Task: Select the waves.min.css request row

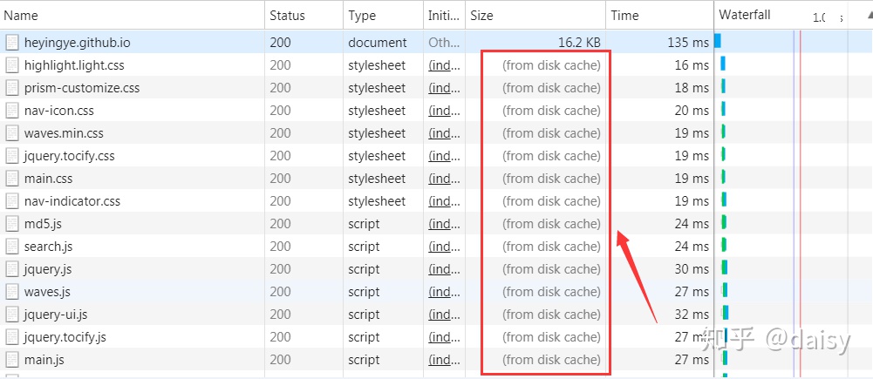Action: (131, 133)
